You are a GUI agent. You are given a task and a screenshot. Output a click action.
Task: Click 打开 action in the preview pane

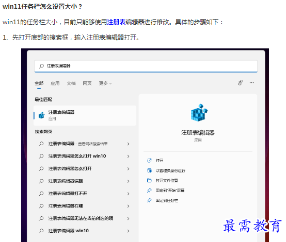[160, 161]
